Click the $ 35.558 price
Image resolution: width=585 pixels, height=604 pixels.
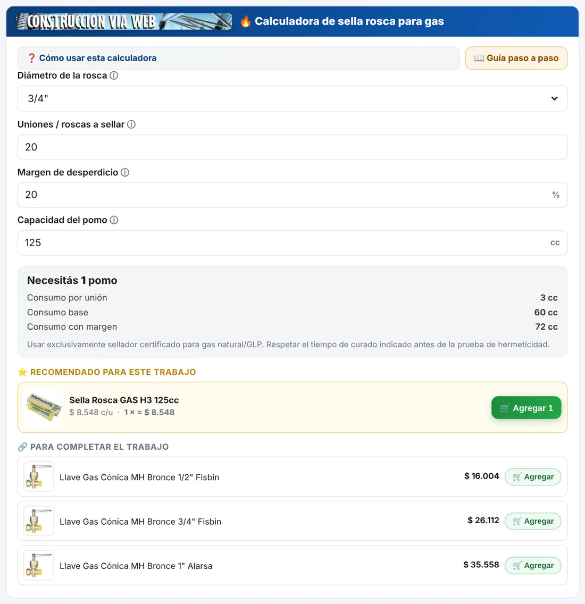coord(481,565)
